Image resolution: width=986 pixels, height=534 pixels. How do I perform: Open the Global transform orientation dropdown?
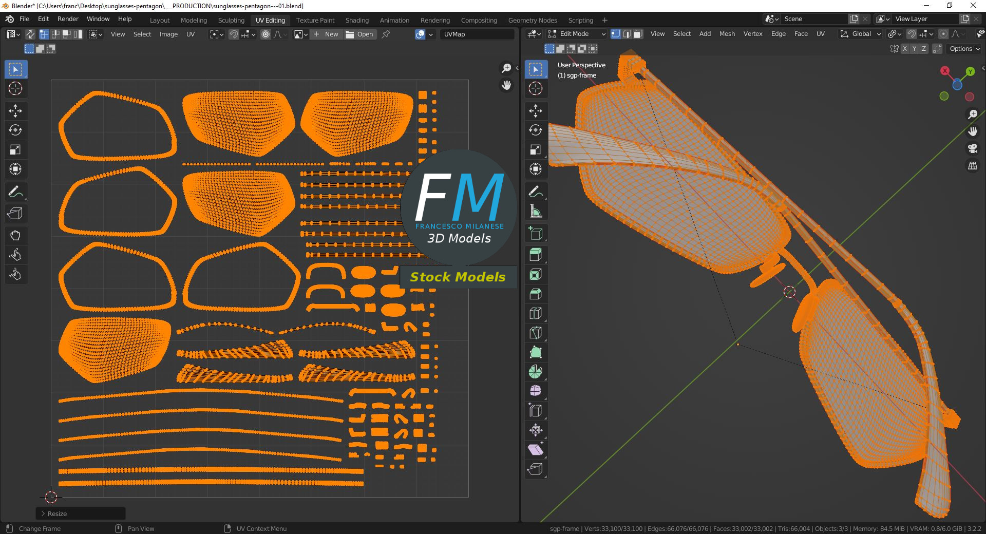click(x=861, y=34)
